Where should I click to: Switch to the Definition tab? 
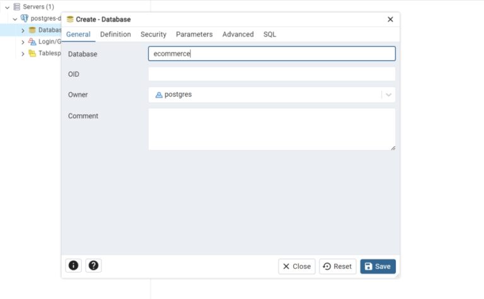click(x=115, y=34)
